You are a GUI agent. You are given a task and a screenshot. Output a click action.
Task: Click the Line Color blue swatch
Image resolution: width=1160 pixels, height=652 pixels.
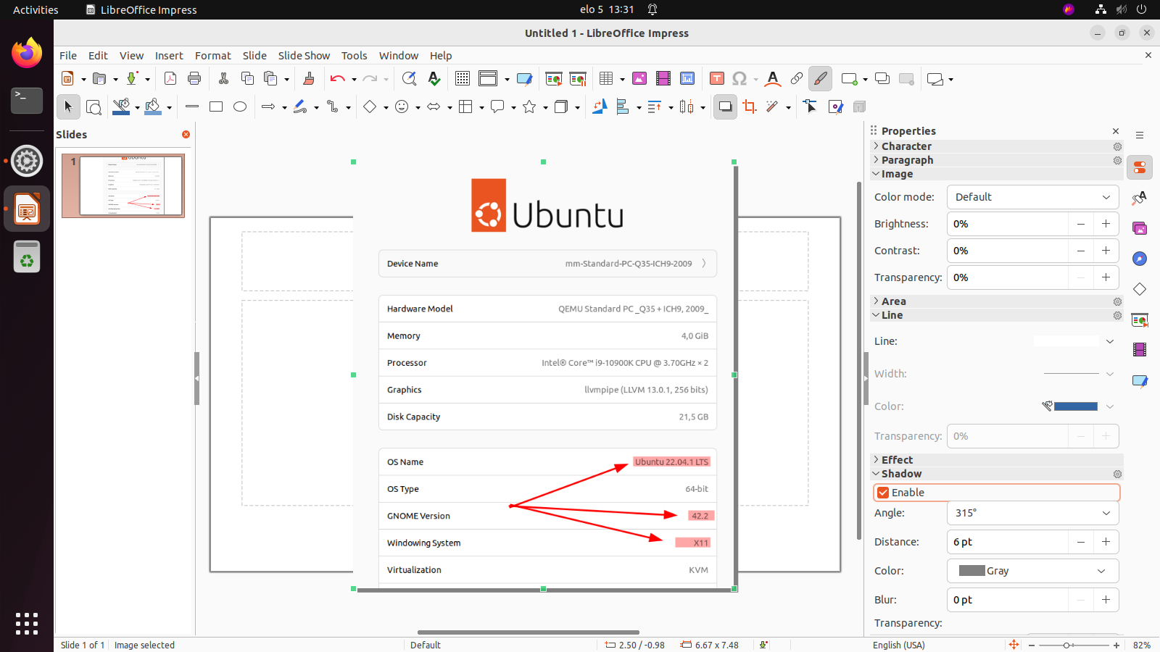click(1075, 406)
